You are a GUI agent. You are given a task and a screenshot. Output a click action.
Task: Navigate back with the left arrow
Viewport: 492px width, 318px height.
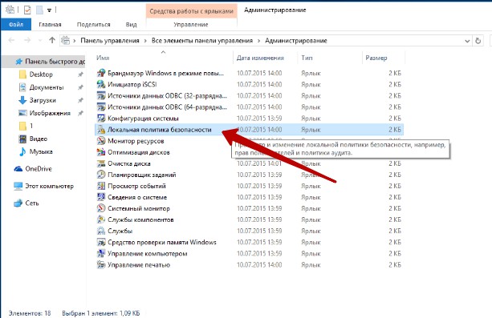11,40
